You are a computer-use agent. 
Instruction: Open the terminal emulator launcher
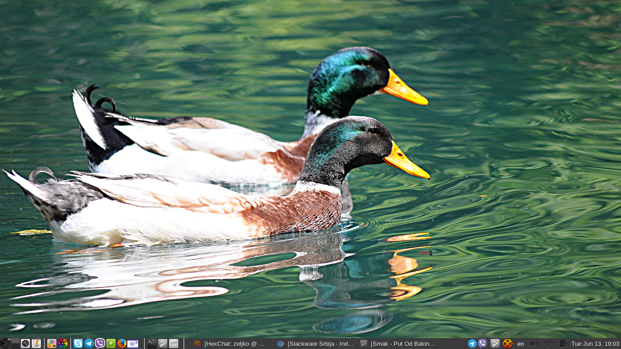(152, 344)
